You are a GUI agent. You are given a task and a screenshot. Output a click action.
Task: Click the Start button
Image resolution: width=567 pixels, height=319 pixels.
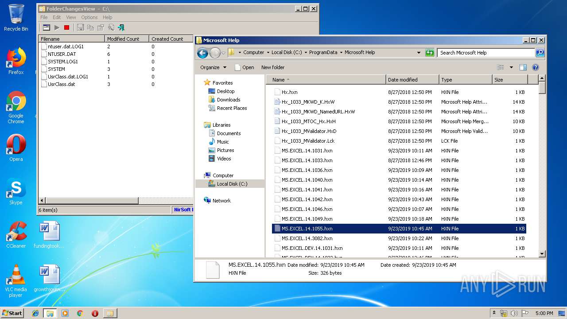tap(12, 313)
